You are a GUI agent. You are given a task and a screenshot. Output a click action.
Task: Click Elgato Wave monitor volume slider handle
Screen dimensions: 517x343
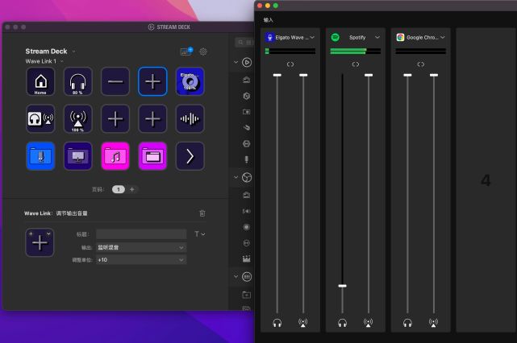(x=277, y=75)
